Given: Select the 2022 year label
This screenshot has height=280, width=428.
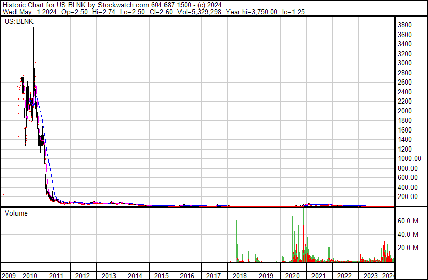Looking at the screenshot, I should tap(344, 276).
